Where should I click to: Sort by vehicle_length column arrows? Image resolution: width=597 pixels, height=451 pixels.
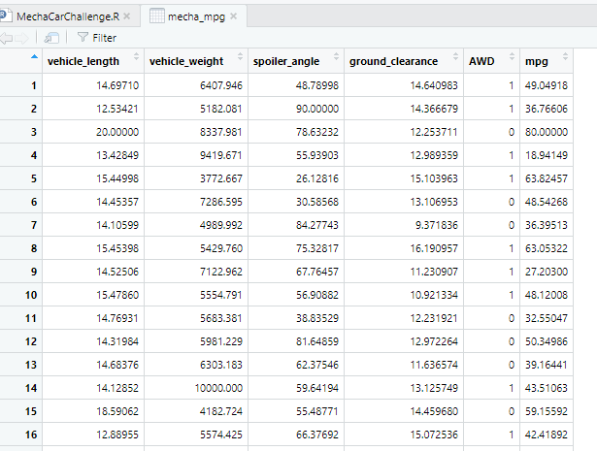tap(136, 57)
